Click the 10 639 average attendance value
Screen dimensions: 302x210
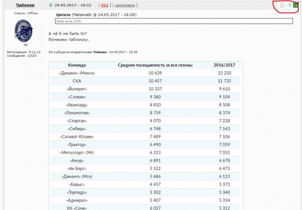[155, 73]
